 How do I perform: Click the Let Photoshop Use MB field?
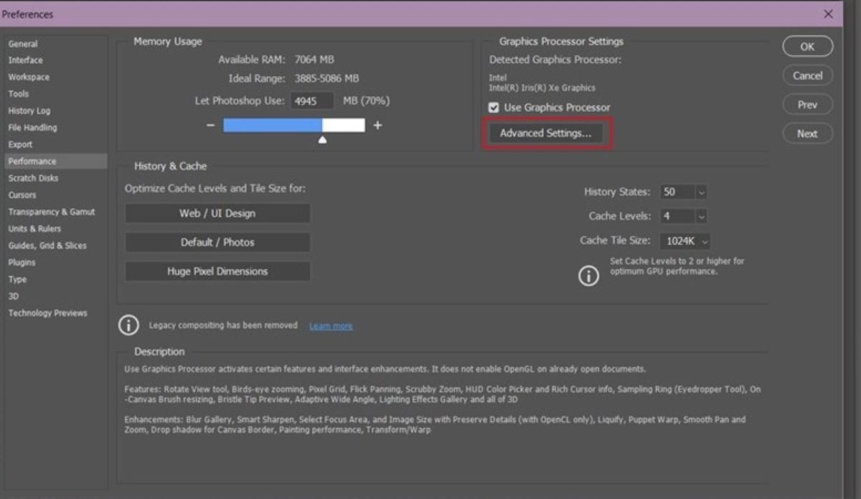(x=312, y=101)
